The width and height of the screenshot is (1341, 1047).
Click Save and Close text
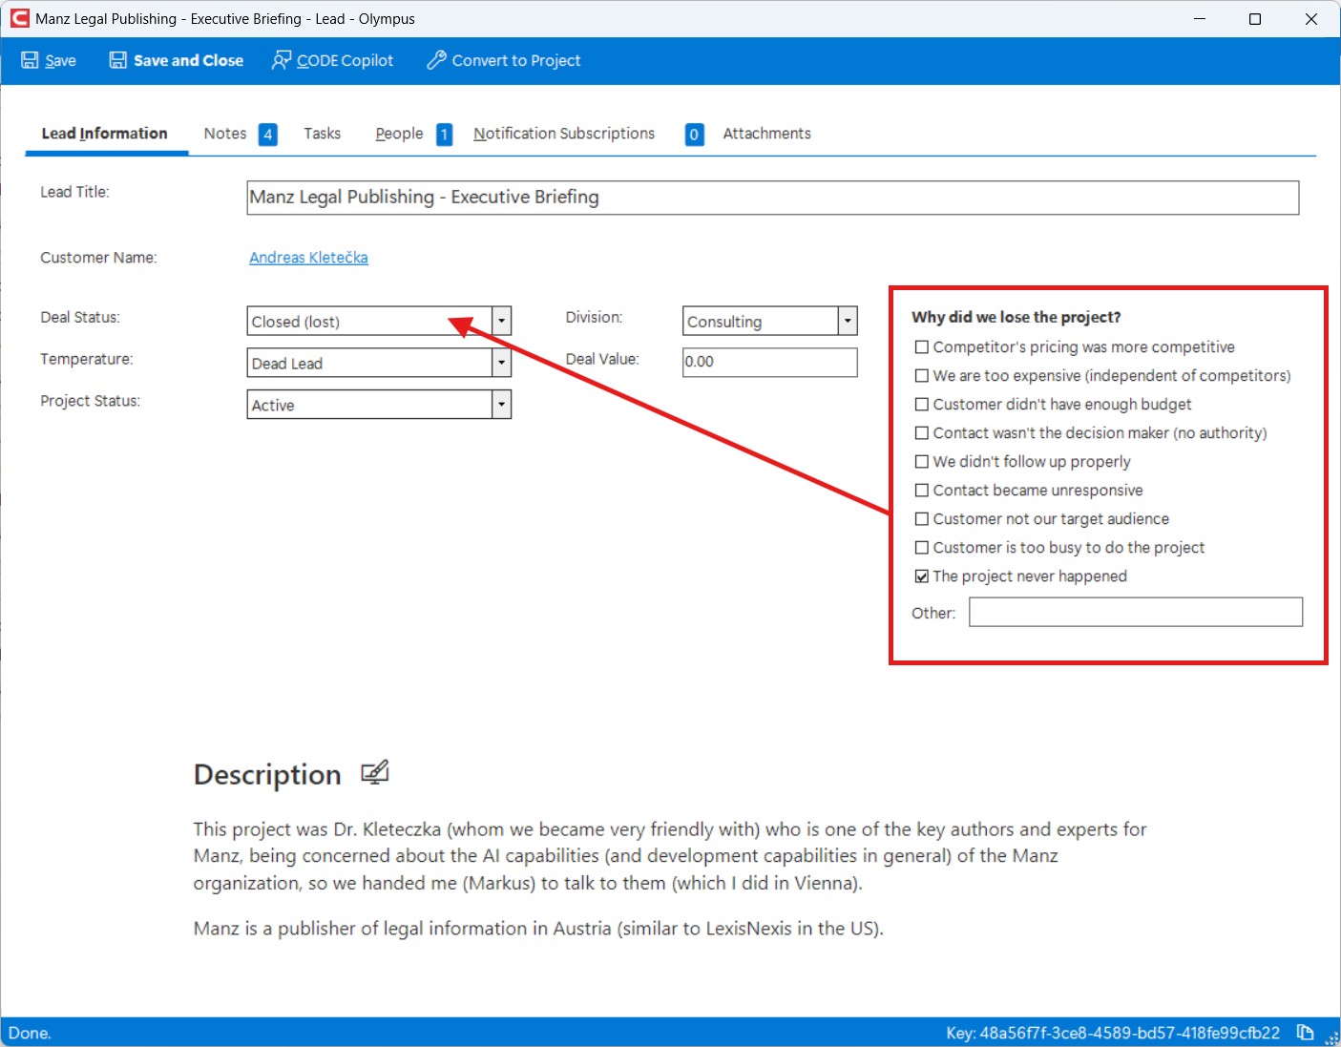coord(188,60)
